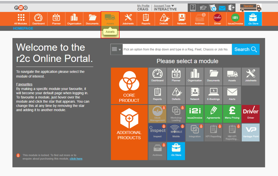Click the r2c logo
Viewport: 278px width, 176px height.
[21, 8]
